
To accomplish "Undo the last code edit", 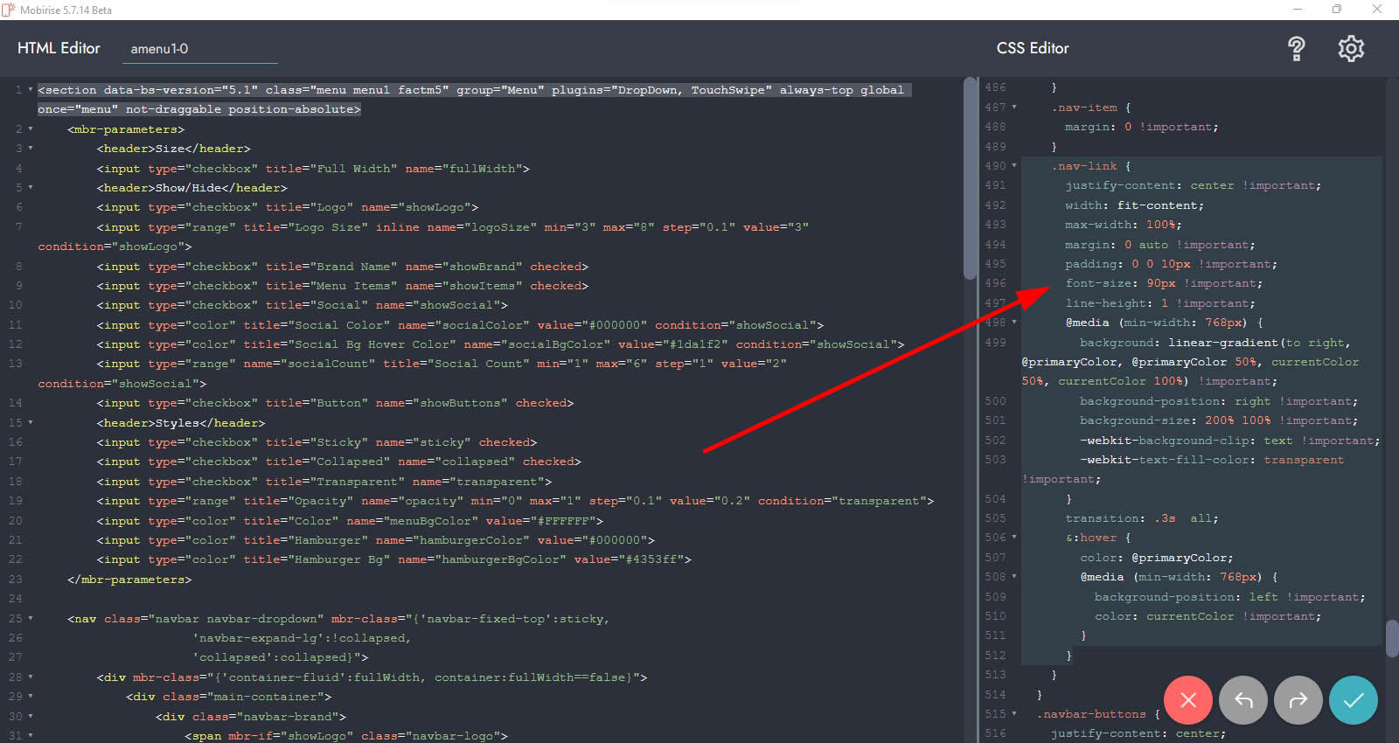I will (x=1242, y=700).
